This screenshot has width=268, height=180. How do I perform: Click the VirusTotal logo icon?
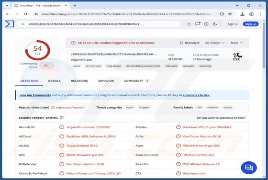coord(10,24)
